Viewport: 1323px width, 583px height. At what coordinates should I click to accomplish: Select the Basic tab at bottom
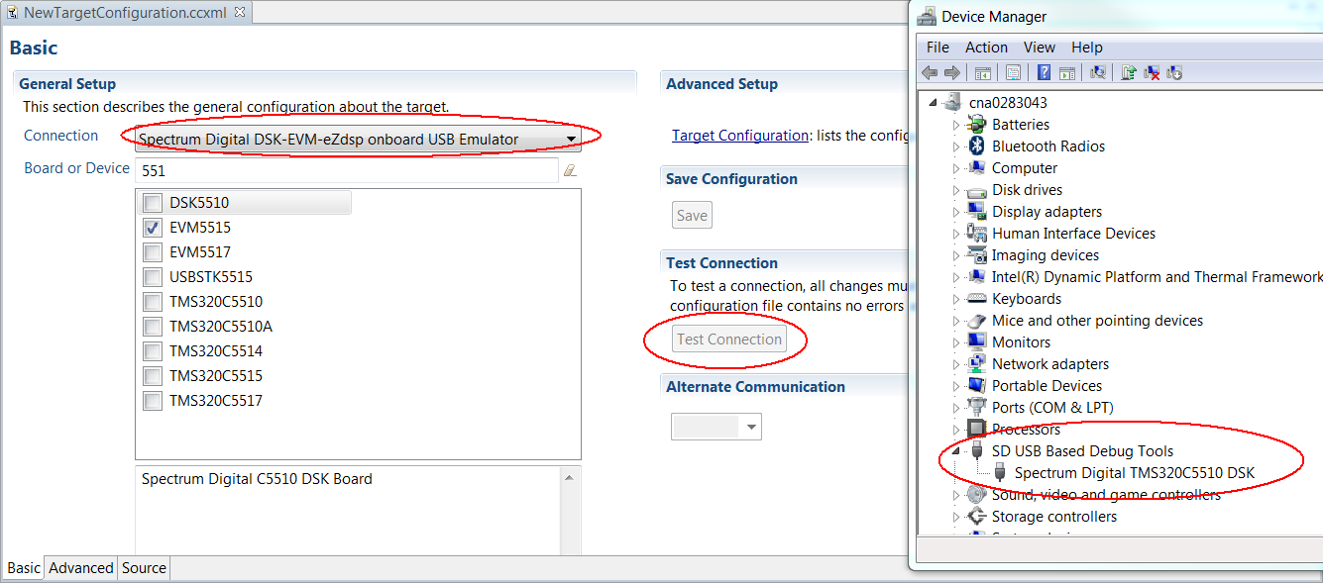pyautogui.click(x=24, y=568)
